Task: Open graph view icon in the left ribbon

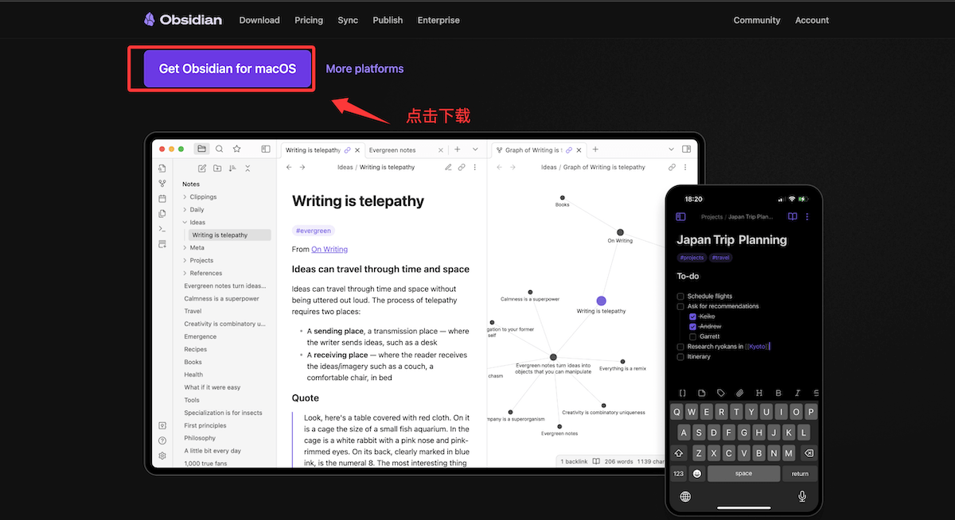Action: pyautogui.click(x=162, y=184)
